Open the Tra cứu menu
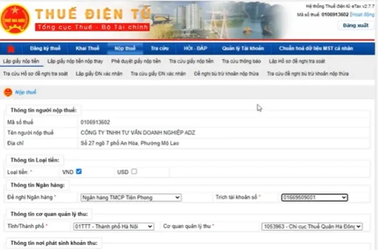 (160, 48)
